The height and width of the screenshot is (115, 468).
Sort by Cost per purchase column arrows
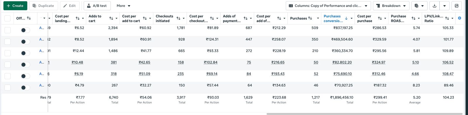coord(380,18)
